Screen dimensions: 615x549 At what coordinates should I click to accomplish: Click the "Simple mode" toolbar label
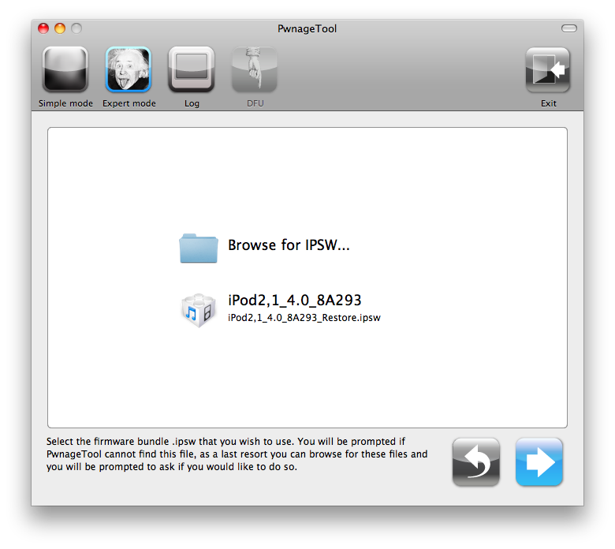pyautogui.click(x=65, y=103)
